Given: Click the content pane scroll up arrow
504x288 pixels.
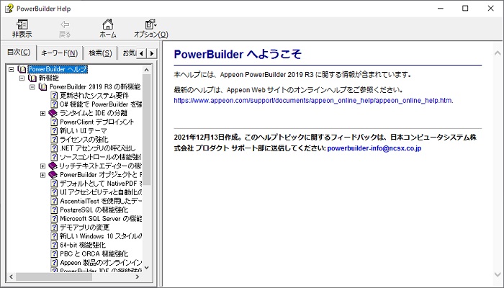Looking at the screenshot, I should click(x=498, y=53).
